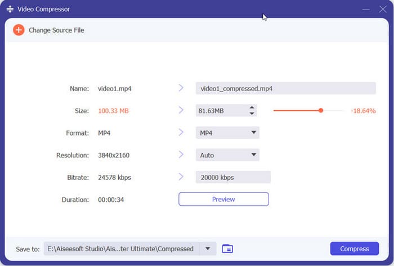Click the arrow icon in the Name row
The height and width of the screenshot is (266, 394).
181,88
